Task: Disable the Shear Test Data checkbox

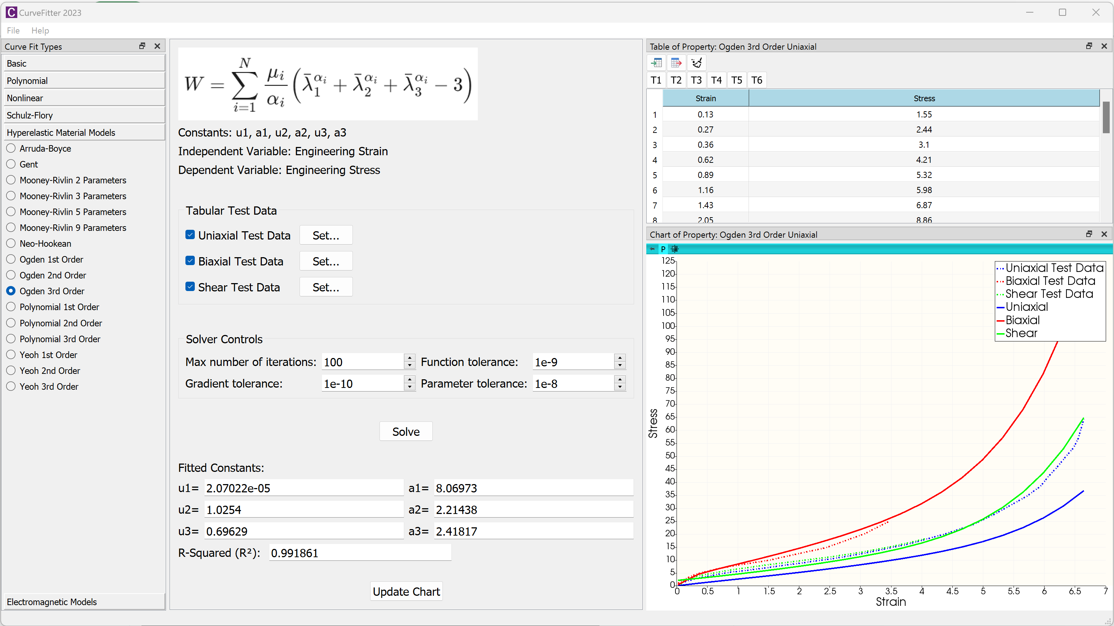Action: tap(190, 287)
